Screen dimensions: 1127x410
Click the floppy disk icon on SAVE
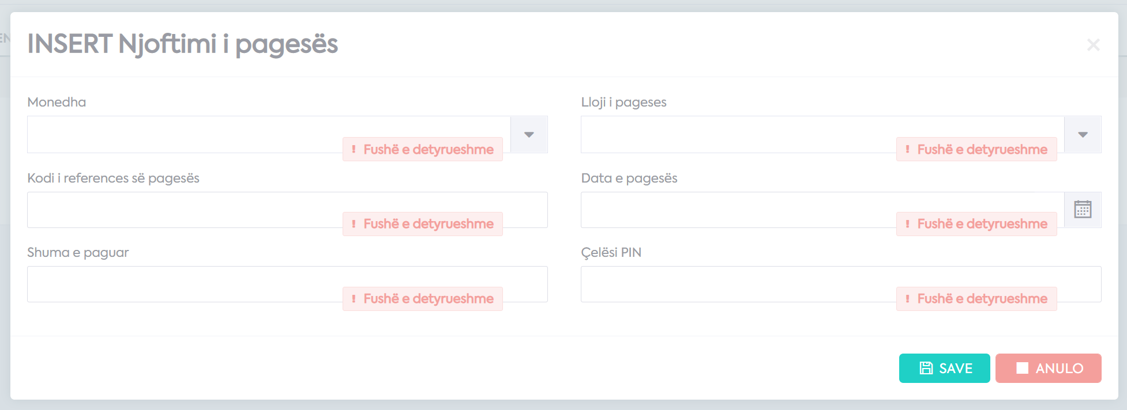coord(926,368)
